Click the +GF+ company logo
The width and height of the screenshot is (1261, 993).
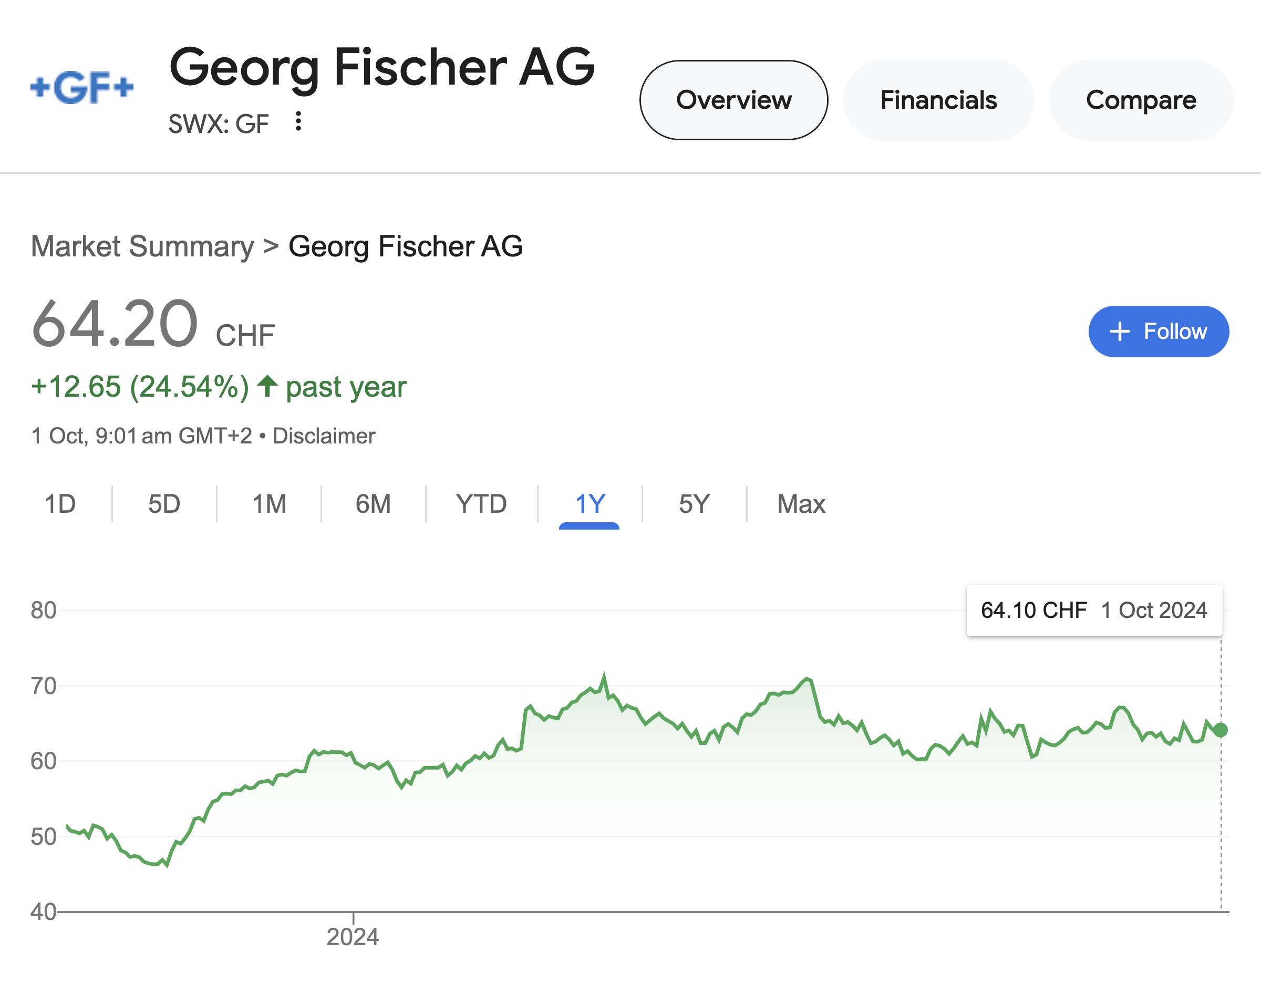pos(82,88)
